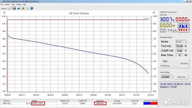Click the open file toolbar icon

10,8
